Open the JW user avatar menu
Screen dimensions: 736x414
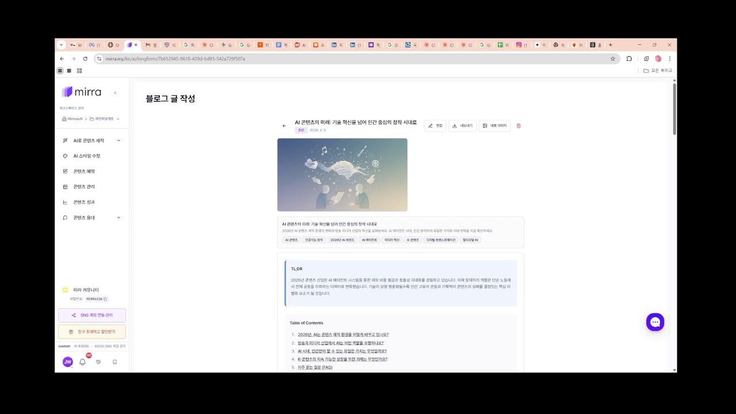[x=67, y=362]
